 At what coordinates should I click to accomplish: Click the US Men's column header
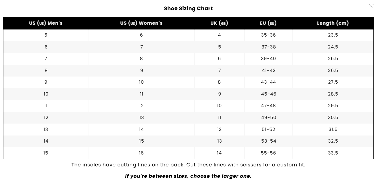pos(46,23)
